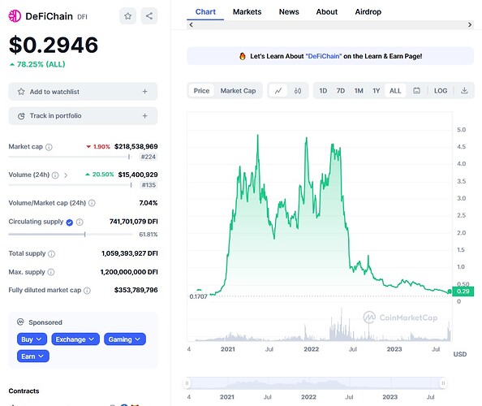Expand the Exchange sponsored dropdown
Image resolution: width=482 pixels, height=406 pixels.
pyautogui.click(x=75, y=339)
